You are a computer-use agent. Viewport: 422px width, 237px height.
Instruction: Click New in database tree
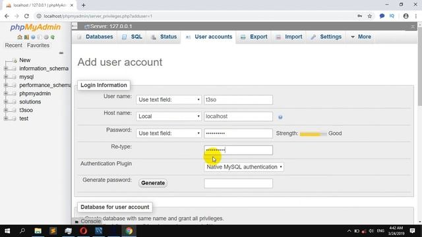pyautogui.click(x=25, y=60)
